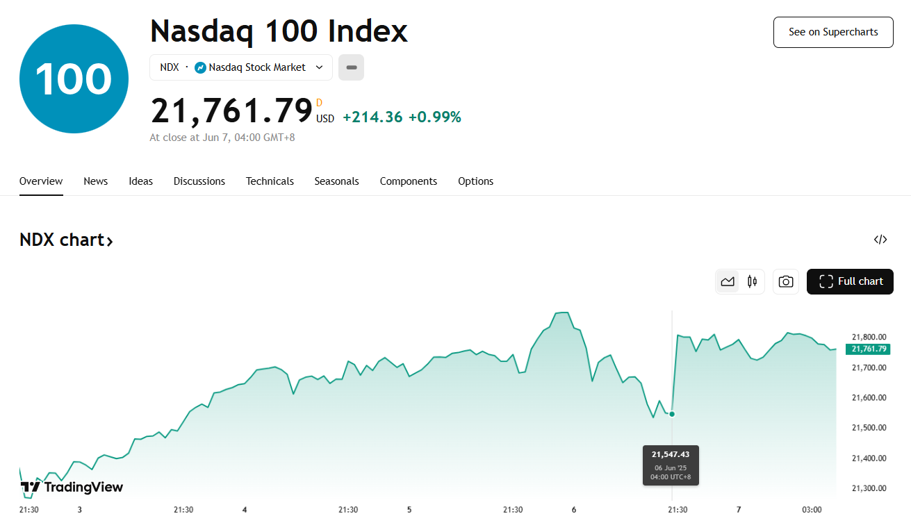Go to the Technicals tab
This screenshot has height=530, width=911.
(270, 181)
